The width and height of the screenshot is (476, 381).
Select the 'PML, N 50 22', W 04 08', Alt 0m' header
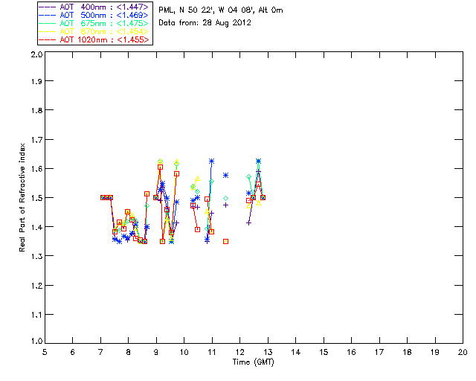pyautogui.click(x=221, y=10)
